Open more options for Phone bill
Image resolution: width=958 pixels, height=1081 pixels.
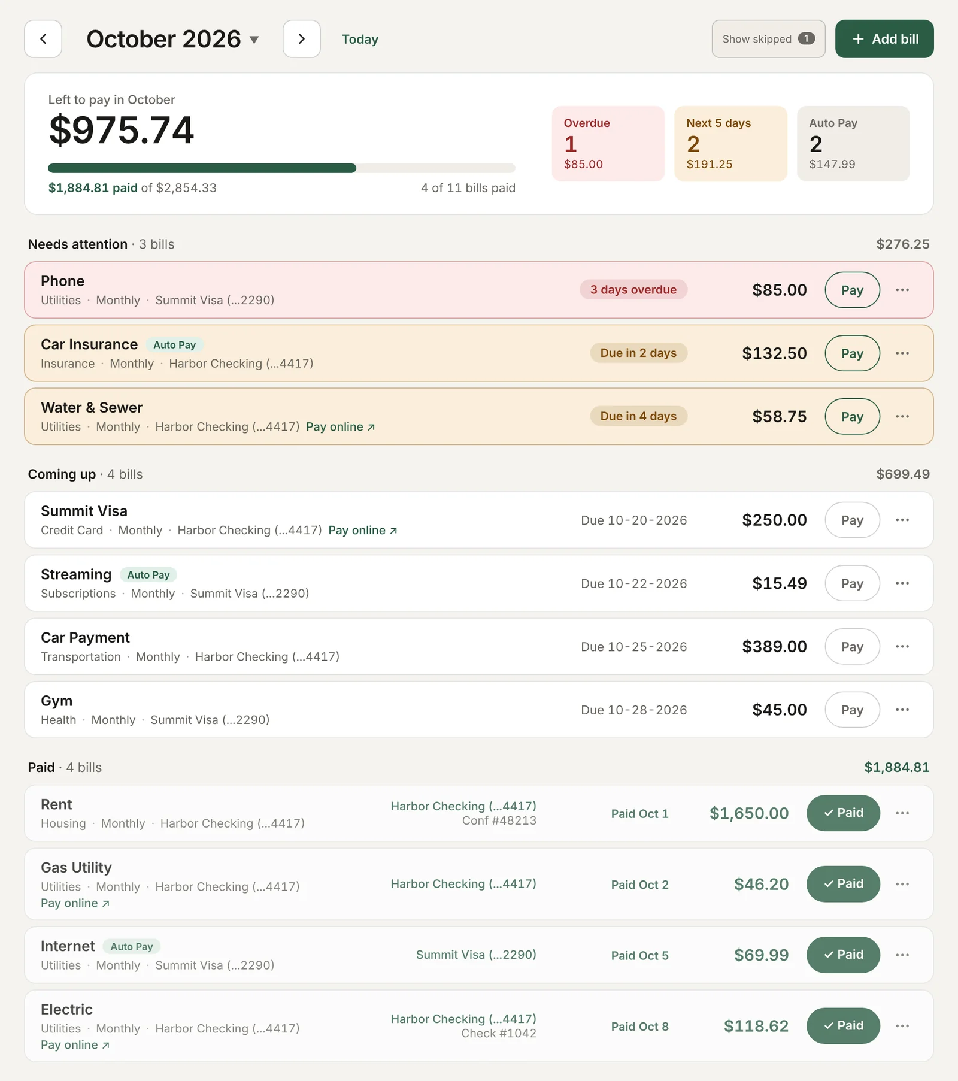(x=902, y=290)
